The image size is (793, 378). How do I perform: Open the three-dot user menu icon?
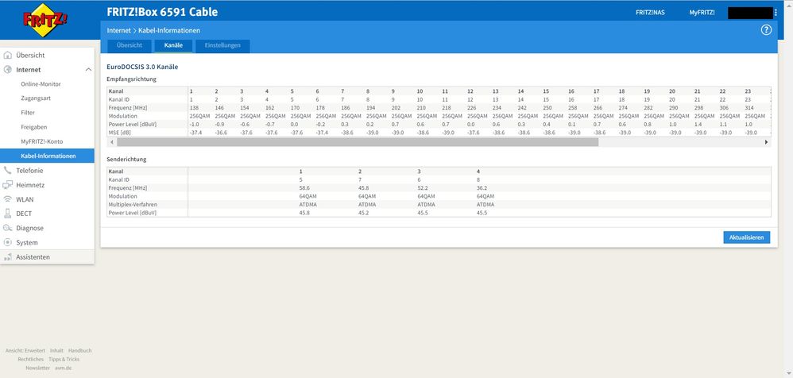776,13
